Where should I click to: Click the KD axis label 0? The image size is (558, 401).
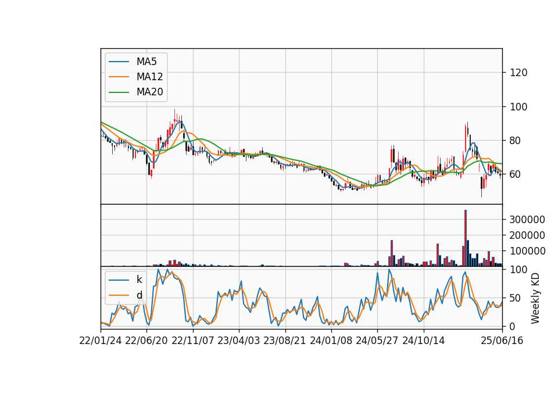[513, 326]
